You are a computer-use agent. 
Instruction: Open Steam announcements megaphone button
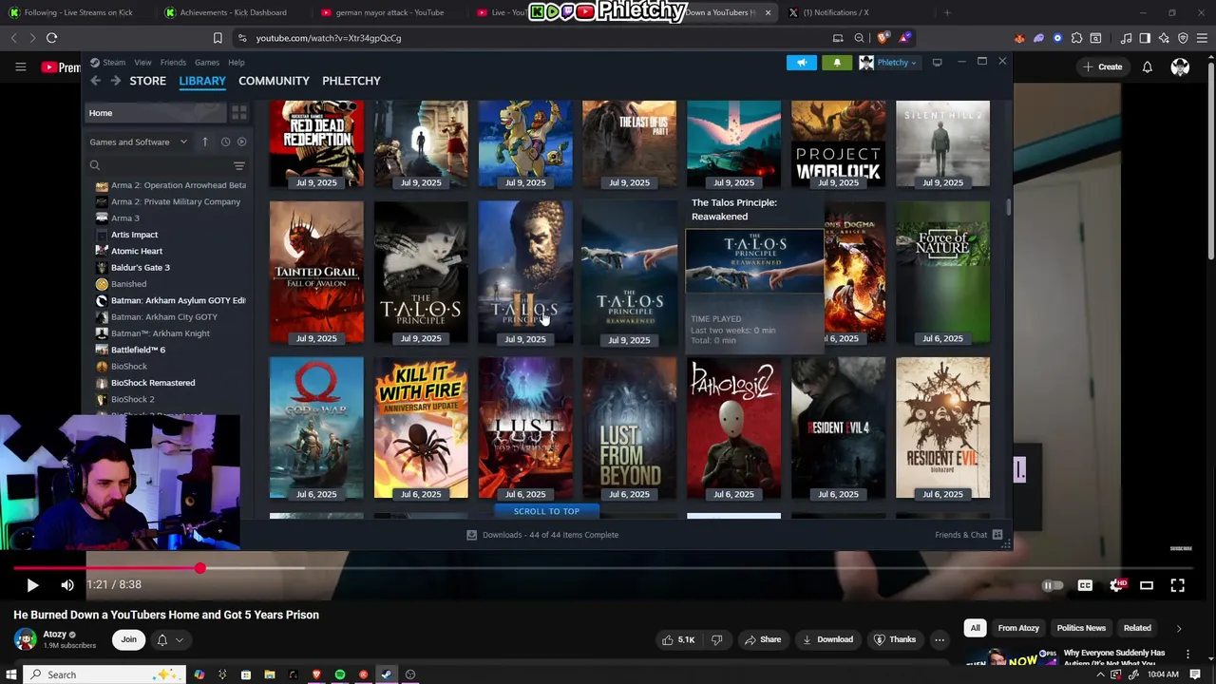[x=801, y=63]
